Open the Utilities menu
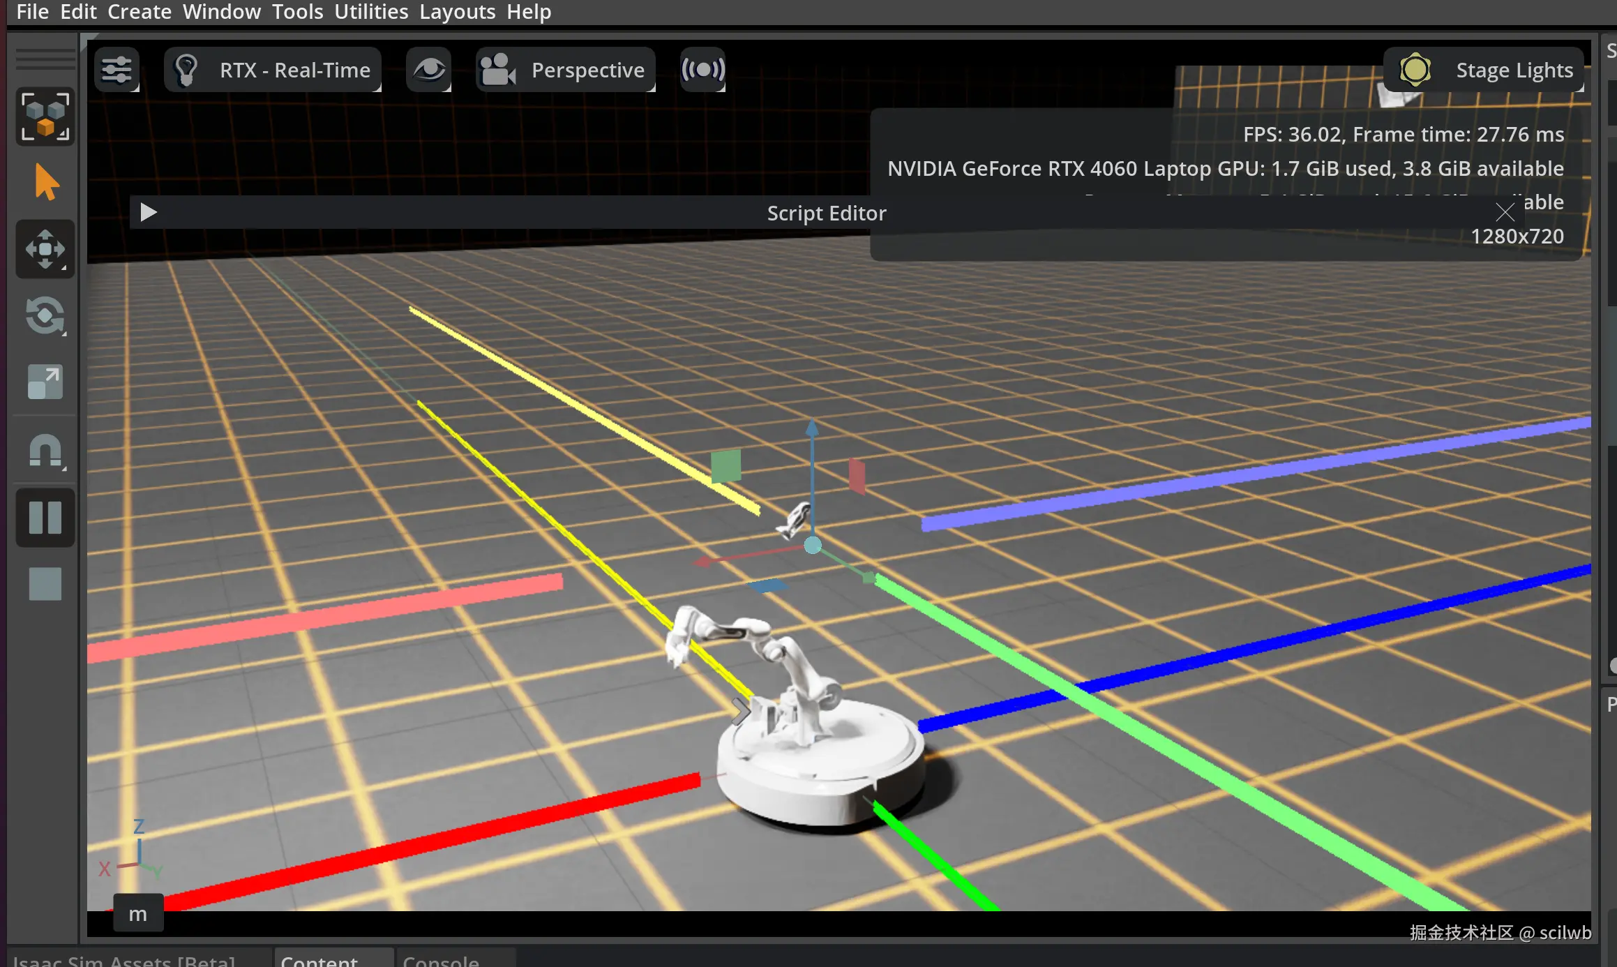Screen dimensions: 1617x967 (371, 12)
